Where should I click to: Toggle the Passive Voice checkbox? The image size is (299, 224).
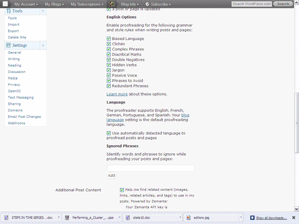pos(109,75)
